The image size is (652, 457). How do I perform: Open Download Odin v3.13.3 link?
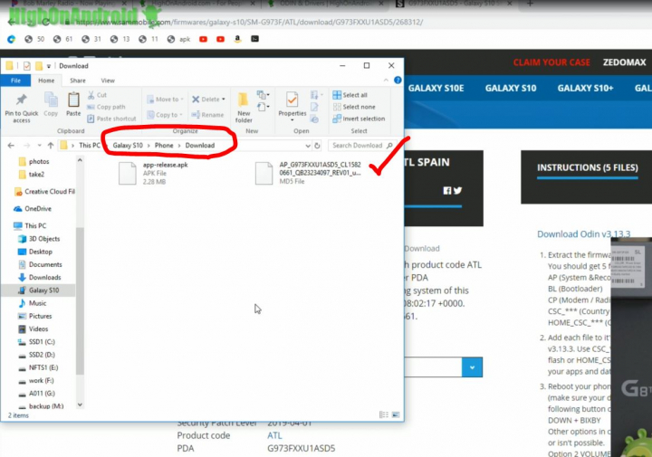(x=583, y=234)
